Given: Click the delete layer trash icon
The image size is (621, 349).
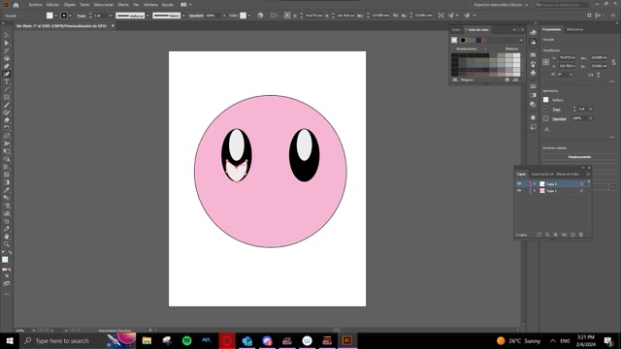Looking at the screenshot, I should [581, 235].
